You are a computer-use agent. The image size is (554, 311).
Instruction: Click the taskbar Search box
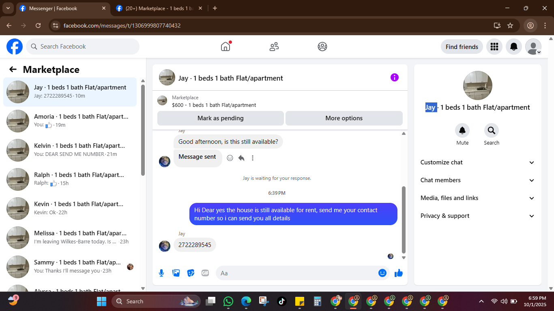pos(157,301)
